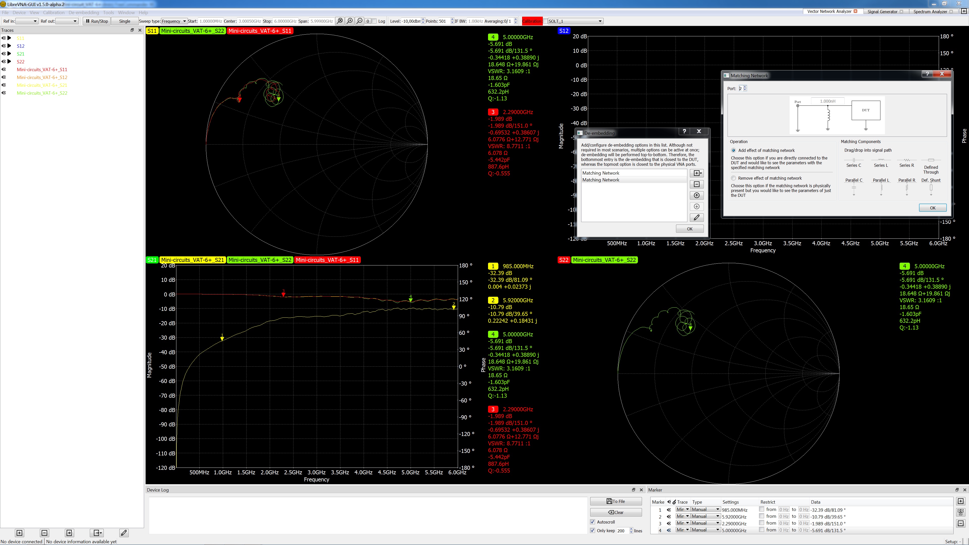Edit the selected de-embedding option with the pencil

tap(696, 217)
